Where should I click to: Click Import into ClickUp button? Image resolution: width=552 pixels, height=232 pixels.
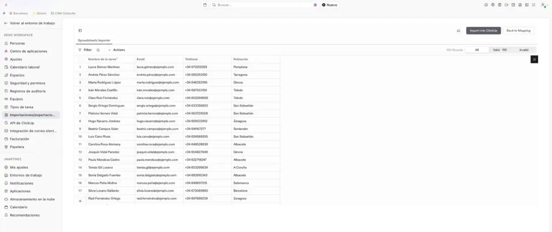484,31
